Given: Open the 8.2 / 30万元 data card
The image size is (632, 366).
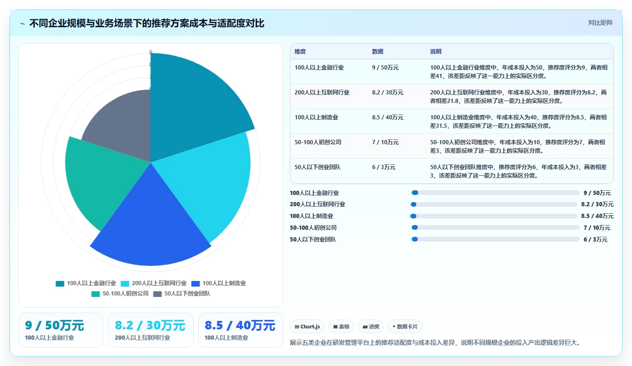Looking at the screenshot, I should click(x=150, y=330).
